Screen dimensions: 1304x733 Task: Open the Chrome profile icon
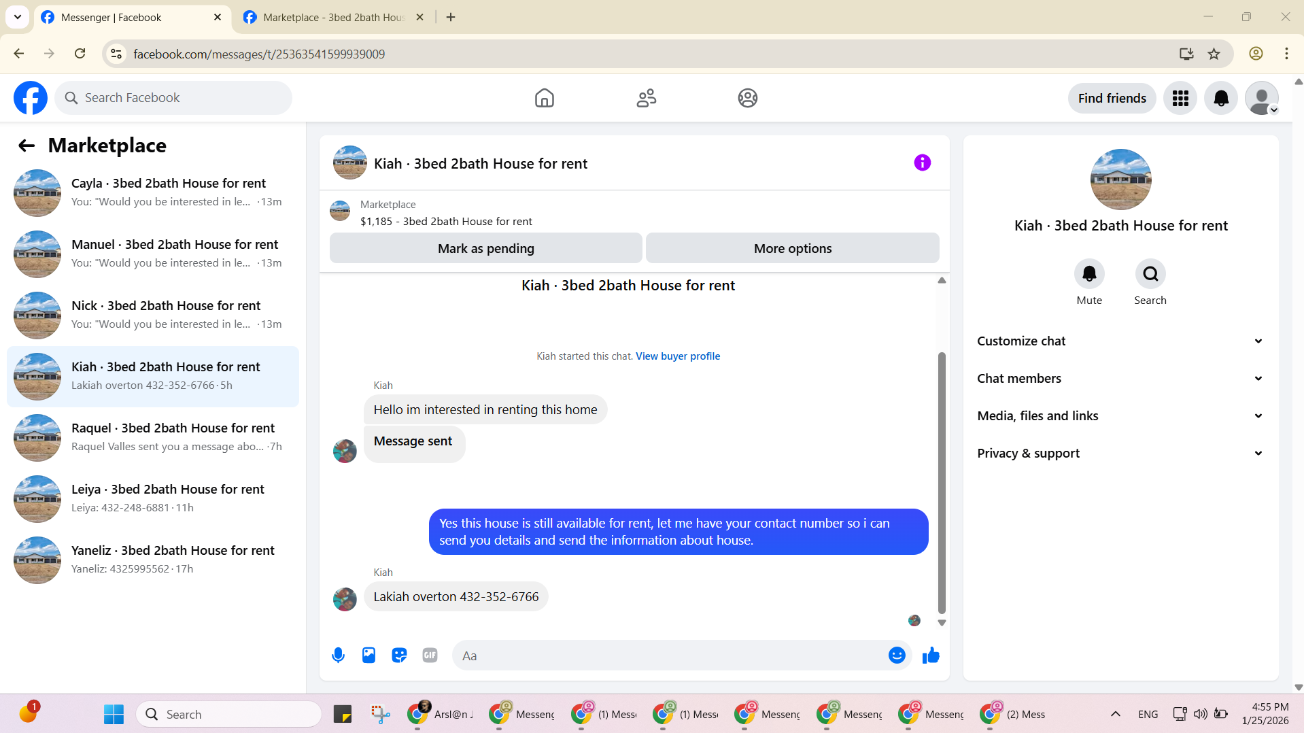(1256, 54)
